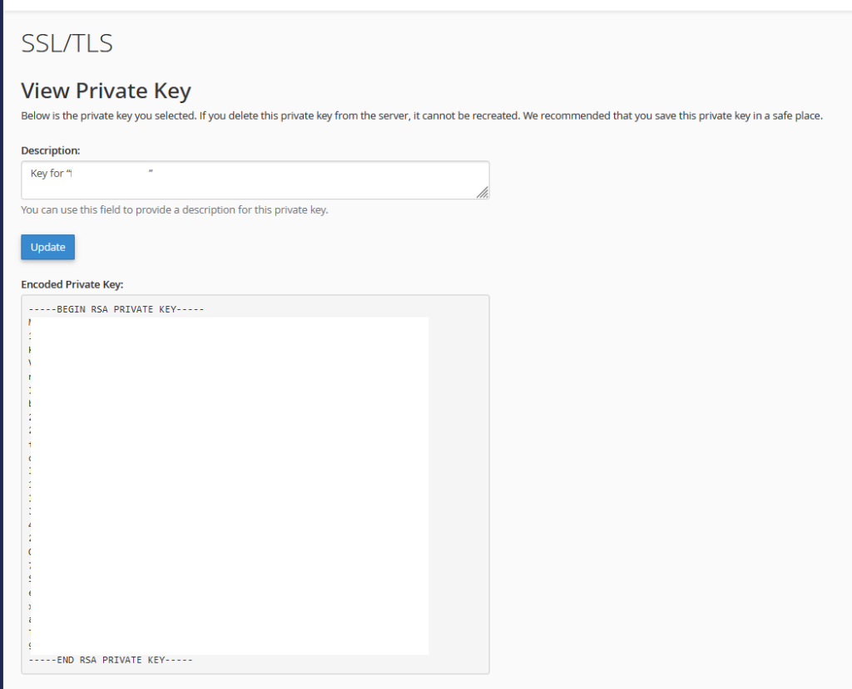Click the END RSA PRIVATE KEY line
The image size is (852, 689).
pos(111,659)
